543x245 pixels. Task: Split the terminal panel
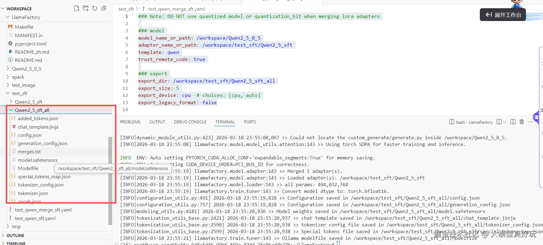[x=513, y=122]
